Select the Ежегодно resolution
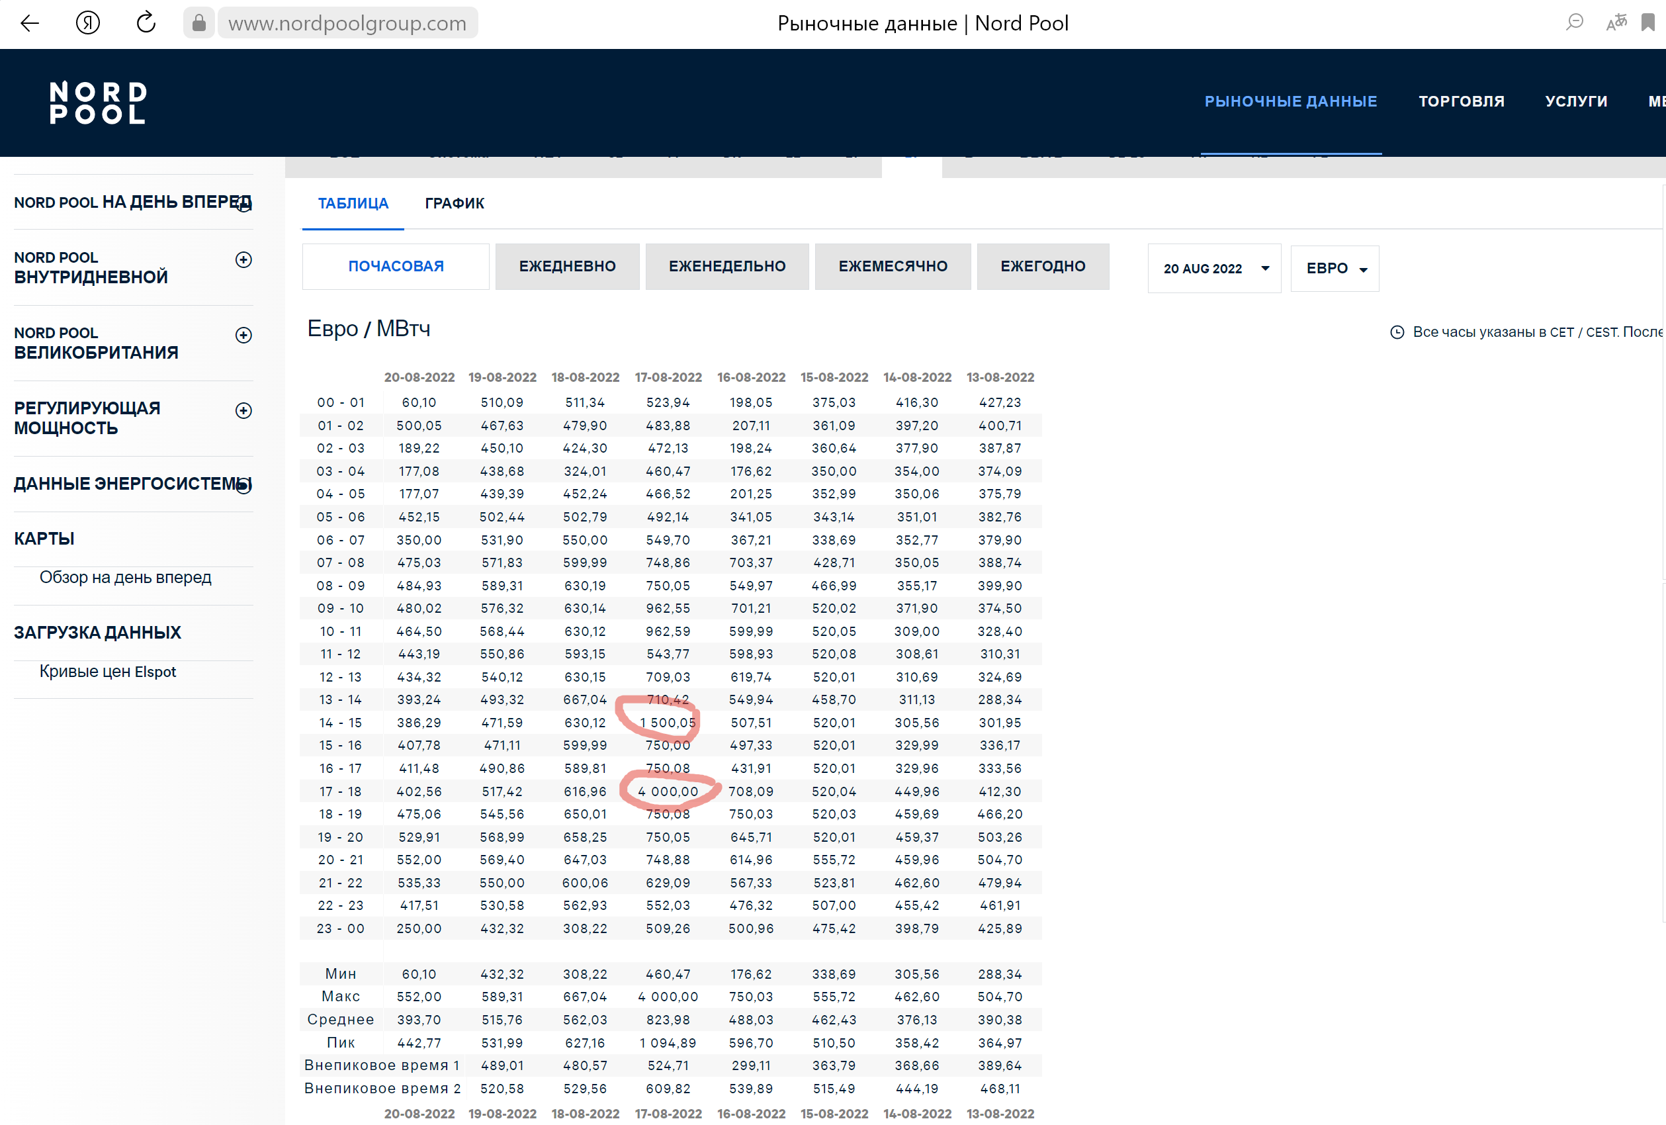This screenshot has width=1666, height=1125. click(1043, 266)
